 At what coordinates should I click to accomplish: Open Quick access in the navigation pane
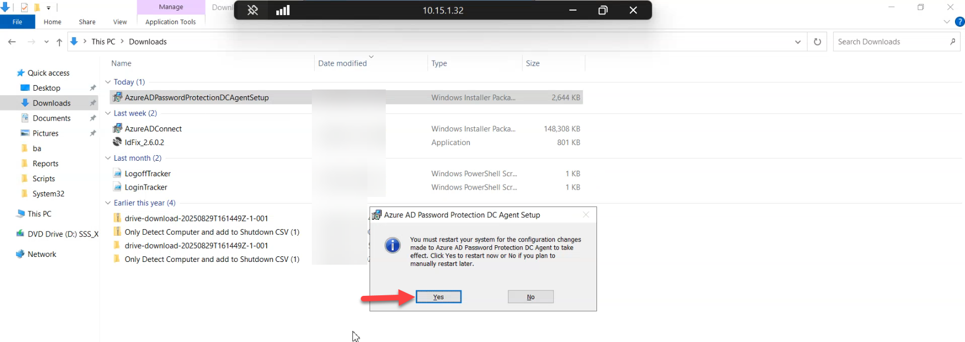(48, 73)
